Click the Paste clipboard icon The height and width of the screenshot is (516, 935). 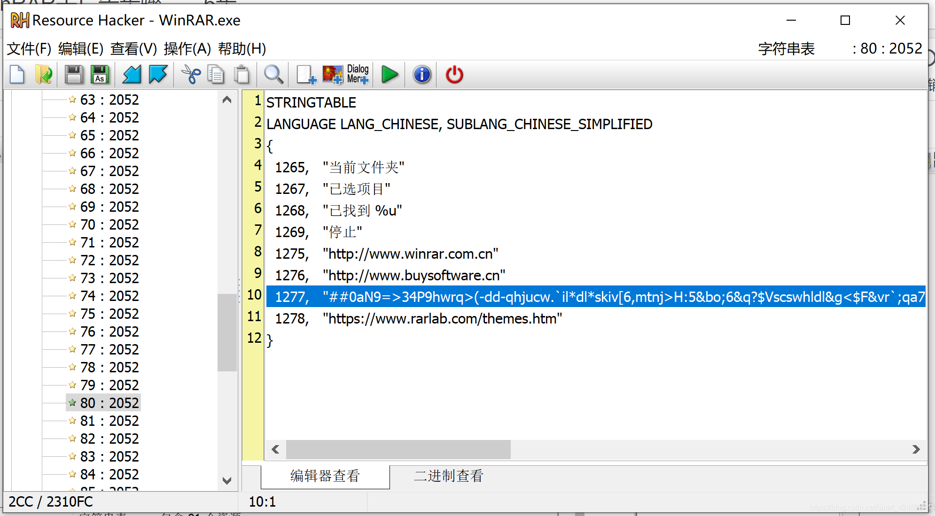pos(242,75)
